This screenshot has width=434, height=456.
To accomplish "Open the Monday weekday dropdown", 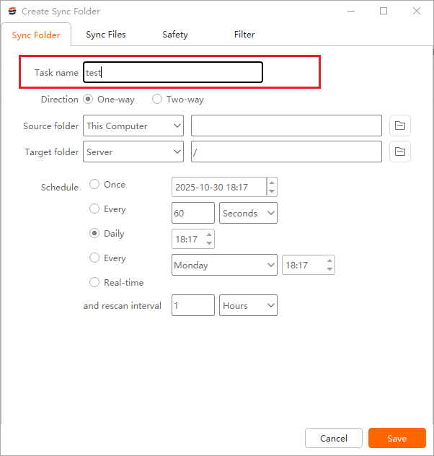I will (x=224, y=266).
